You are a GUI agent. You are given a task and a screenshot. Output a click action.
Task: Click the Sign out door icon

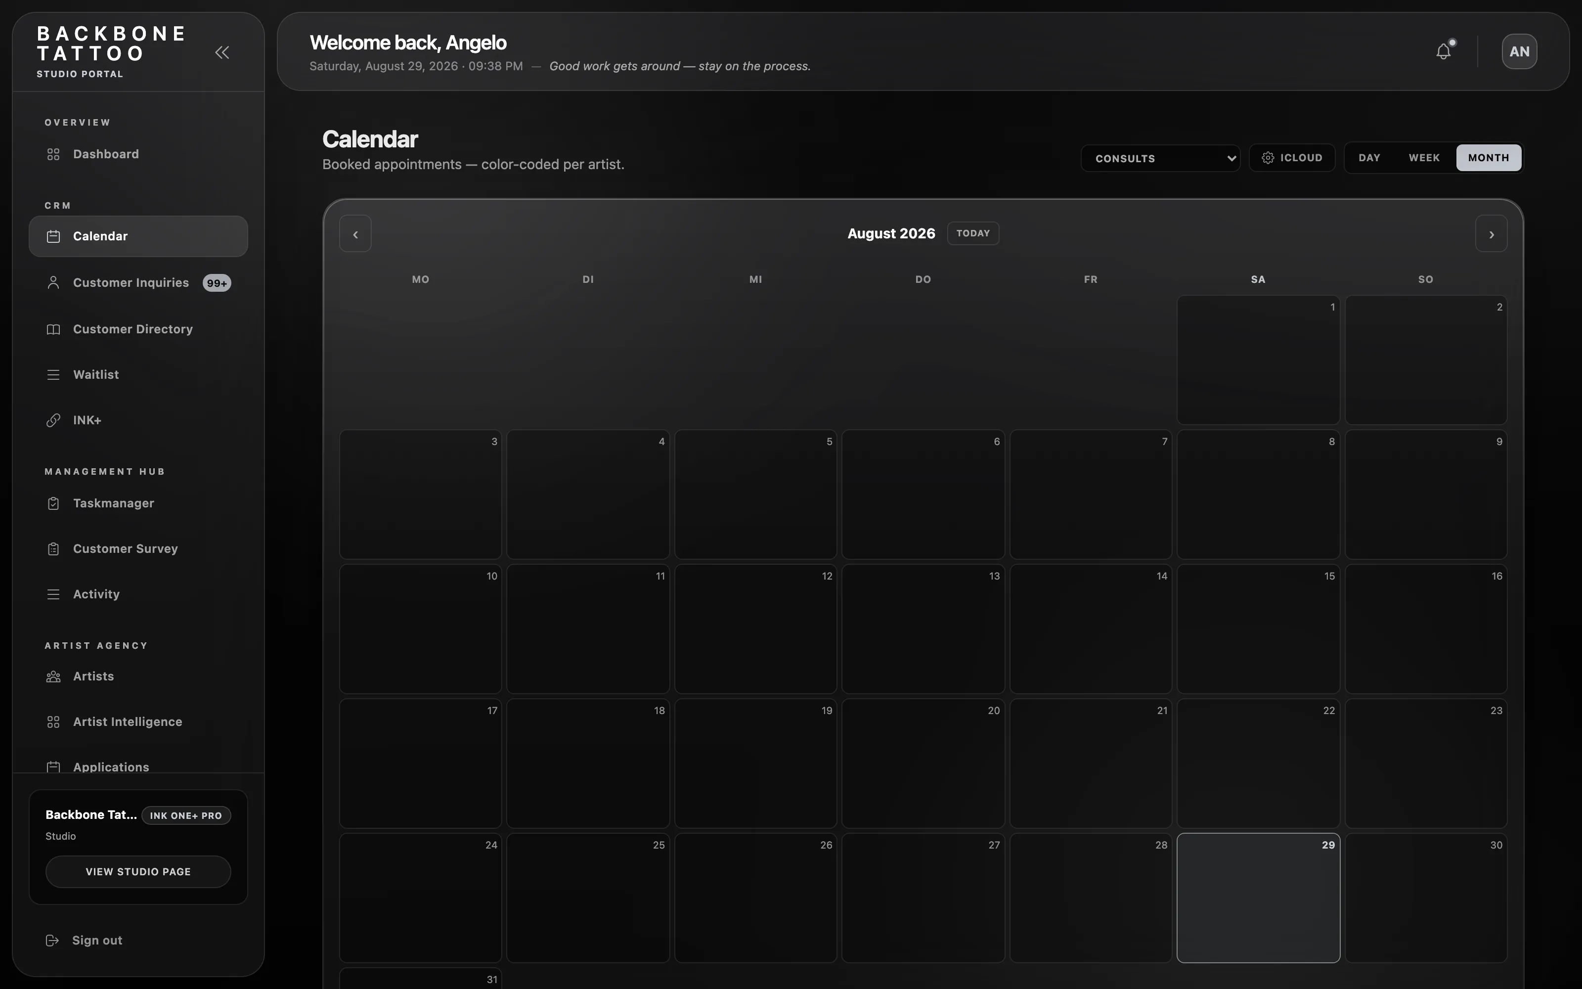pos(52,940)
